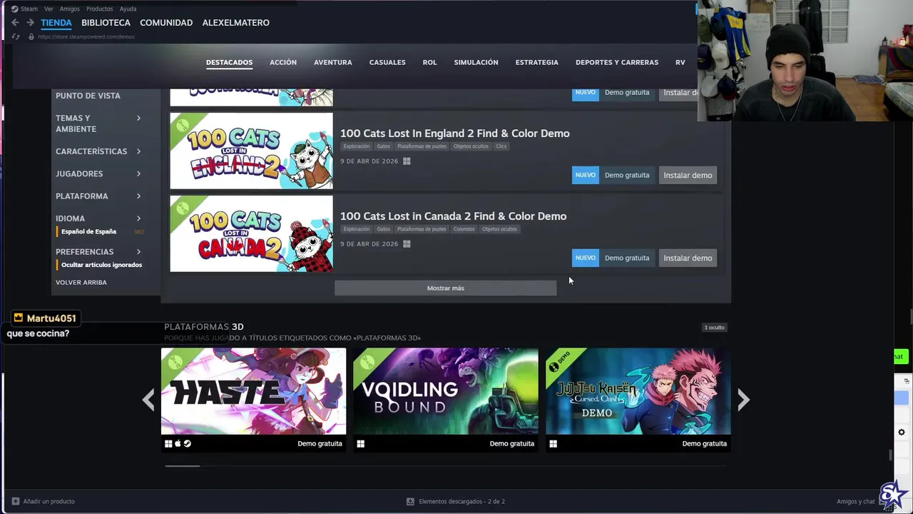Click the Steam Deck icon under the HASTE card
Image resolution: width=913 pixels, height=514 pixels.
[187, 443]
